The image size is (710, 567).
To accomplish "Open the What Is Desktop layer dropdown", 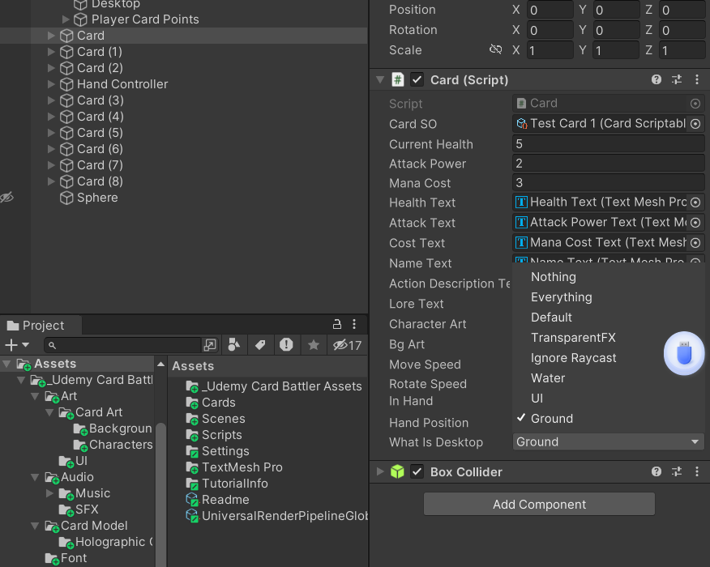I will pyautogui.click(x=608, y=441).
